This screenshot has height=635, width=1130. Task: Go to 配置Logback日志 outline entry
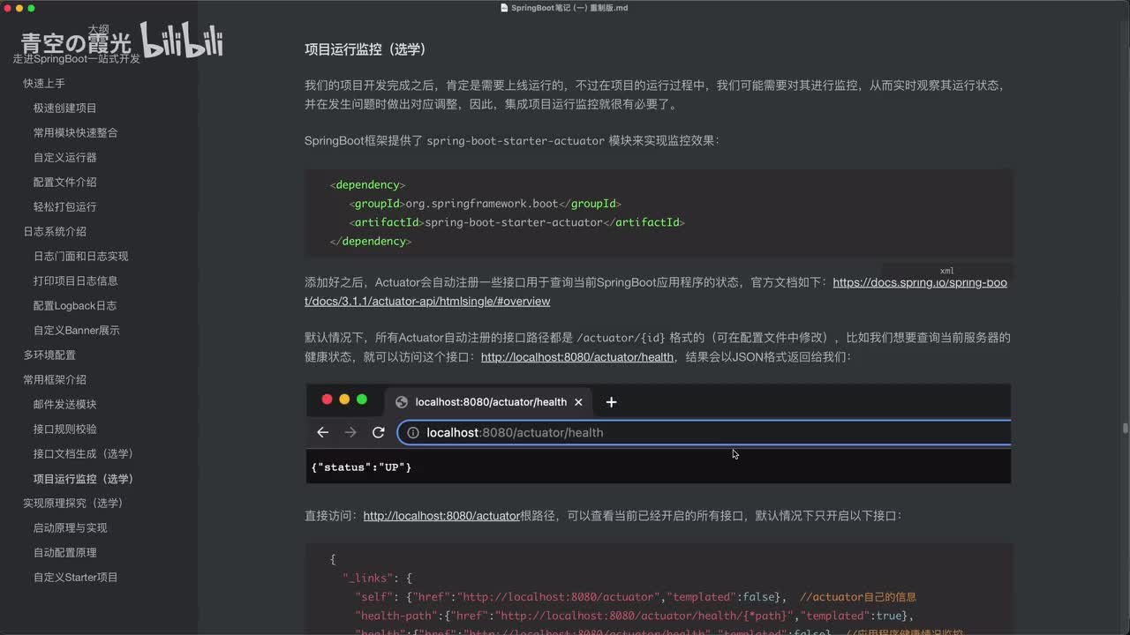(75, 305)
